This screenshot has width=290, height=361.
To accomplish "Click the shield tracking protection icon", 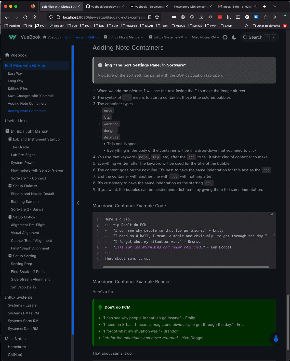I will [x=51, y=17].
